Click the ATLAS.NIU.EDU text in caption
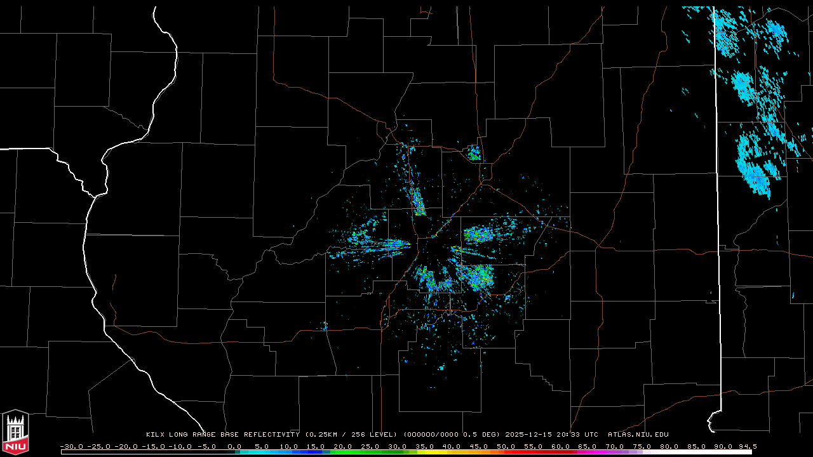813x457 pixels. [x=638, y=435]
